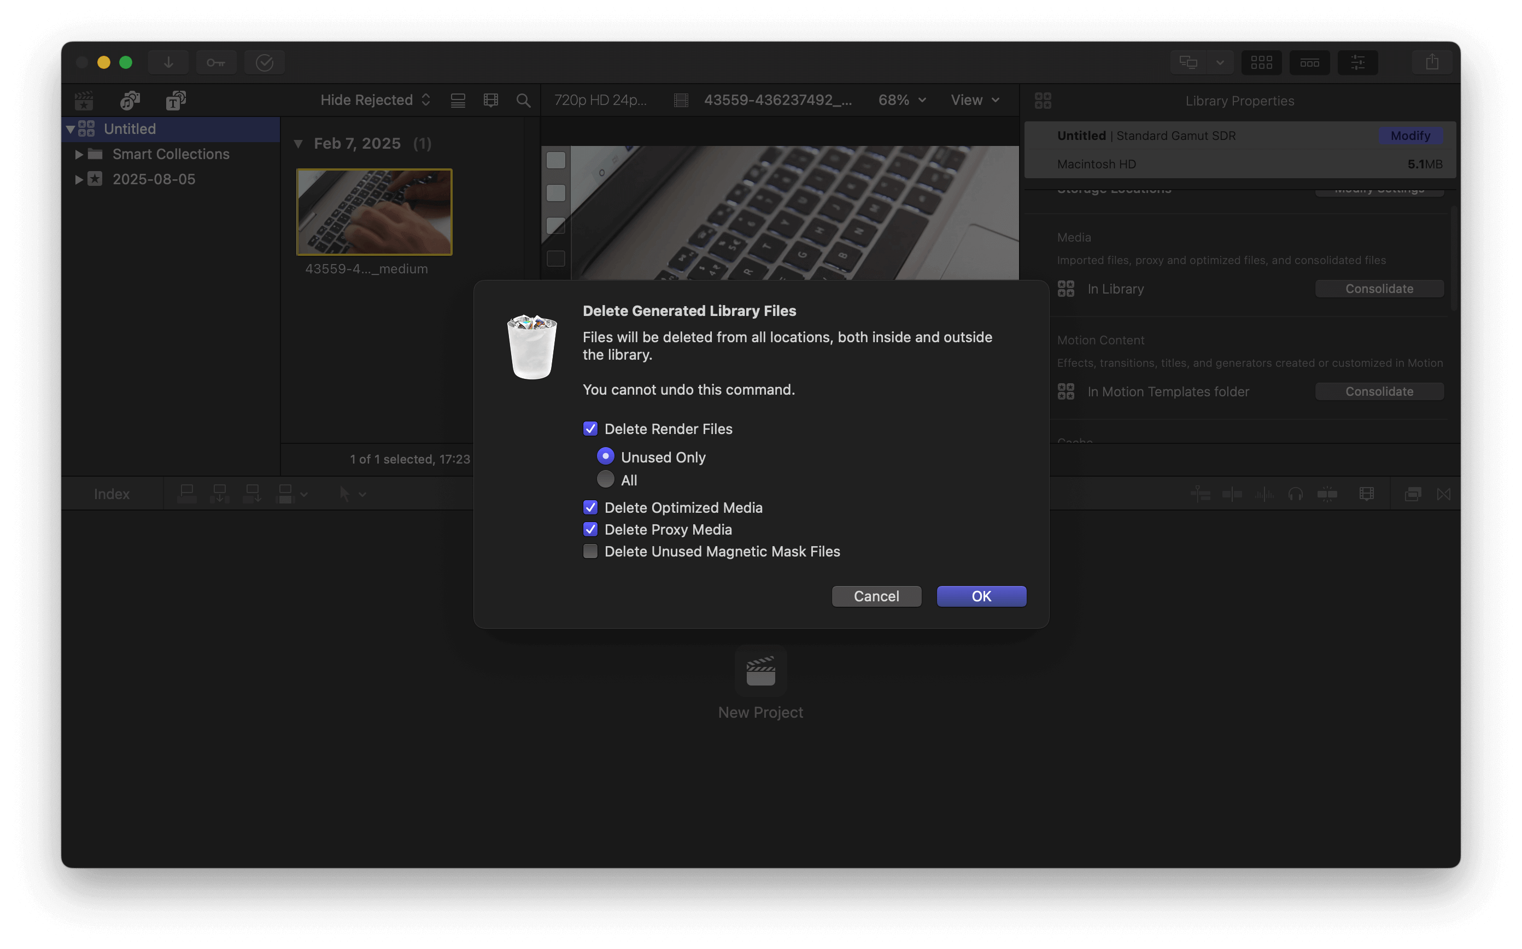
Task: Open the secondary display dropdown arrow
Action: (x=1220, y=62)
